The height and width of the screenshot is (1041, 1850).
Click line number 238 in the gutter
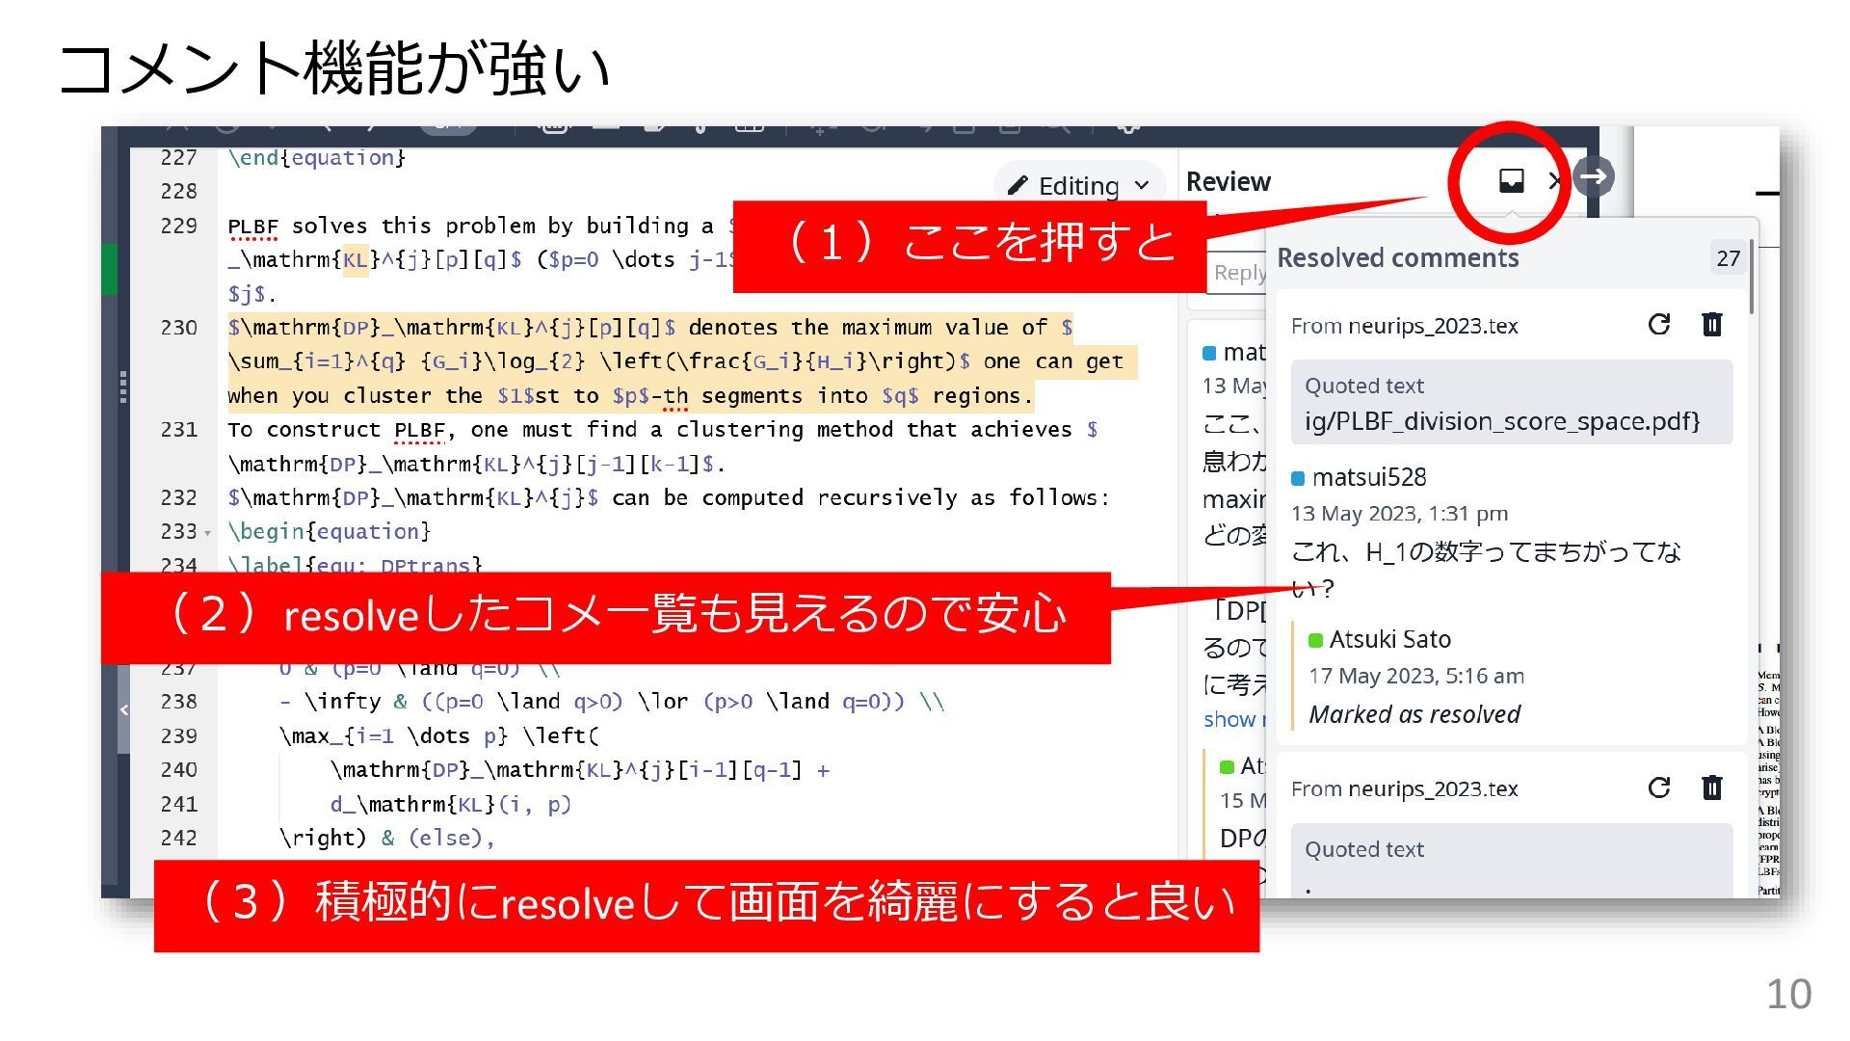178,702
